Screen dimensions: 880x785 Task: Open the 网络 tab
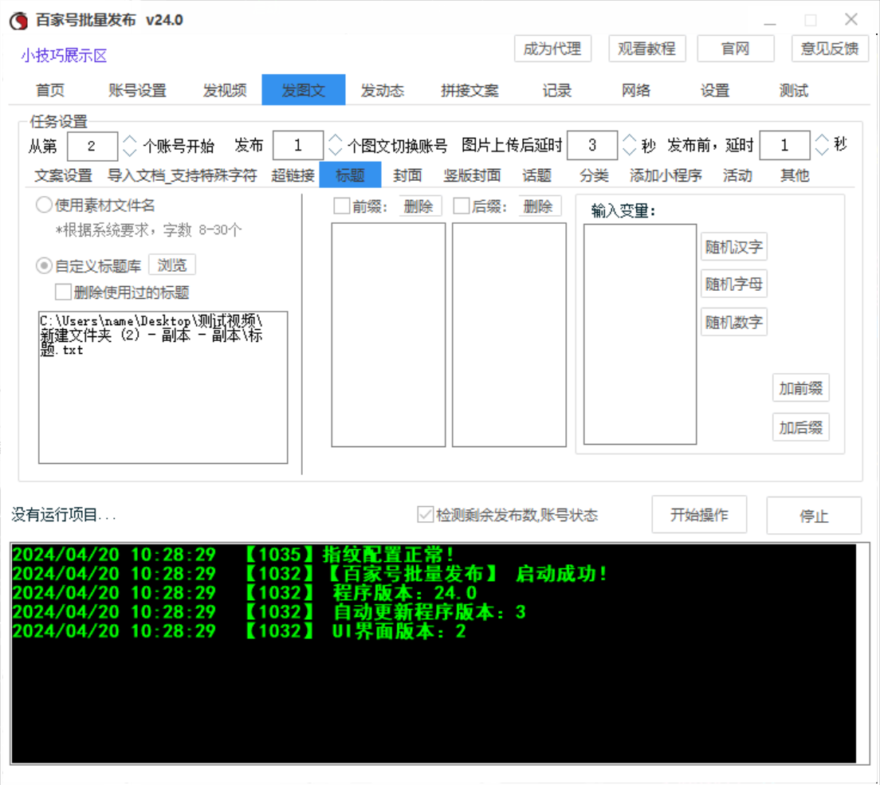coord(636,90)
